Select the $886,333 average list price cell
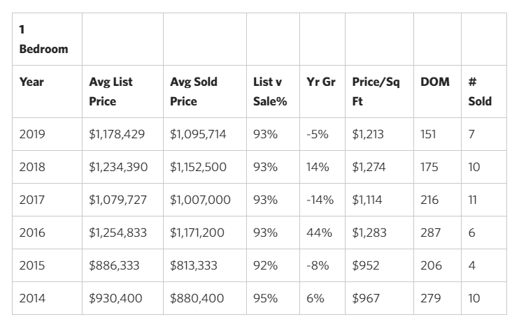 coord(115,265)
